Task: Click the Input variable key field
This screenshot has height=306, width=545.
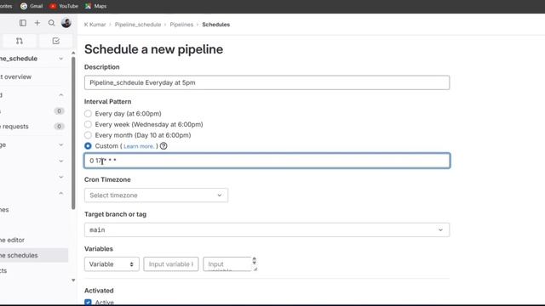Action: click(171, 264)
